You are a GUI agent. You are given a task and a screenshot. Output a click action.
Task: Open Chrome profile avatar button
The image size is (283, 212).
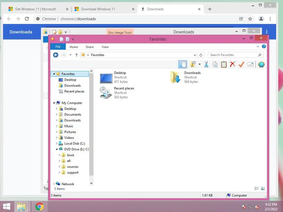pyautogui.click(x=261, y=19)
